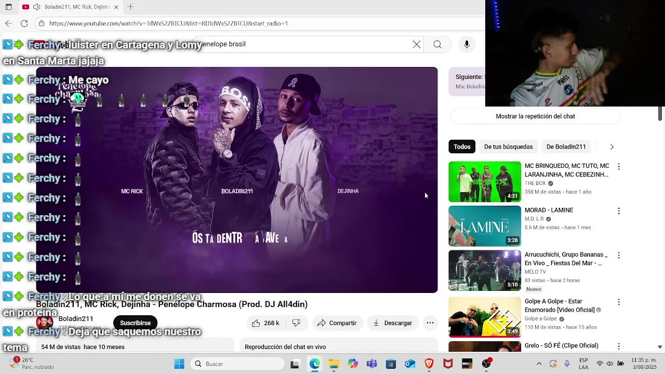665x374 pixels.
Task: Show hidden system tray icons chevron
Action: (x=539, y=364)
